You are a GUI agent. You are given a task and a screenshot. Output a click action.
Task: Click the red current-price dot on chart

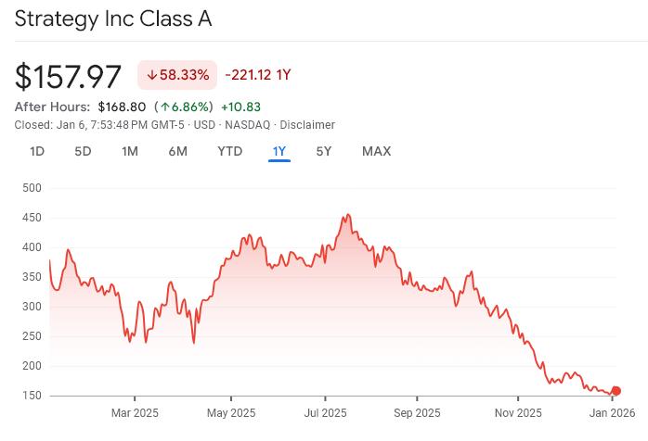click(x=616, y=391)
